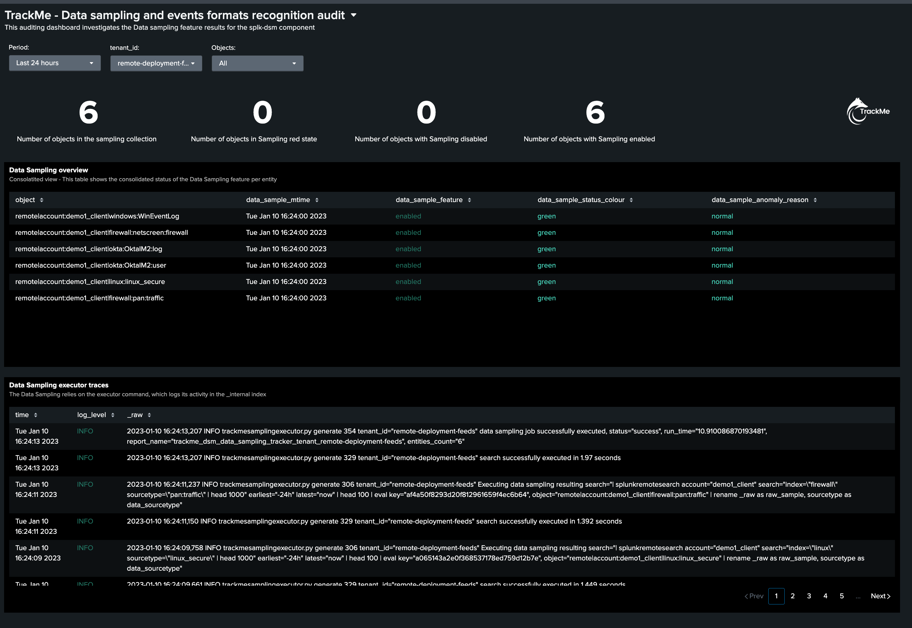
Task: Open the Objects dropdown
Action: point(258,63)
